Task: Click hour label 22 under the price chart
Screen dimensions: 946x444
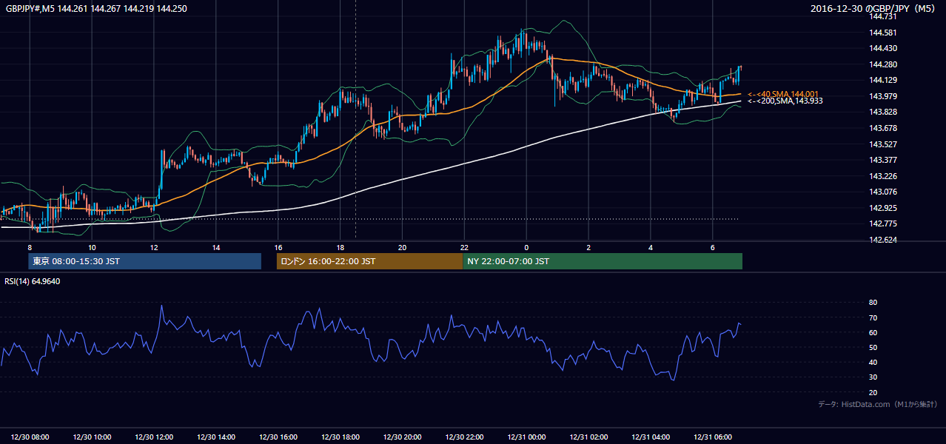Action: (x=464, y=247)
